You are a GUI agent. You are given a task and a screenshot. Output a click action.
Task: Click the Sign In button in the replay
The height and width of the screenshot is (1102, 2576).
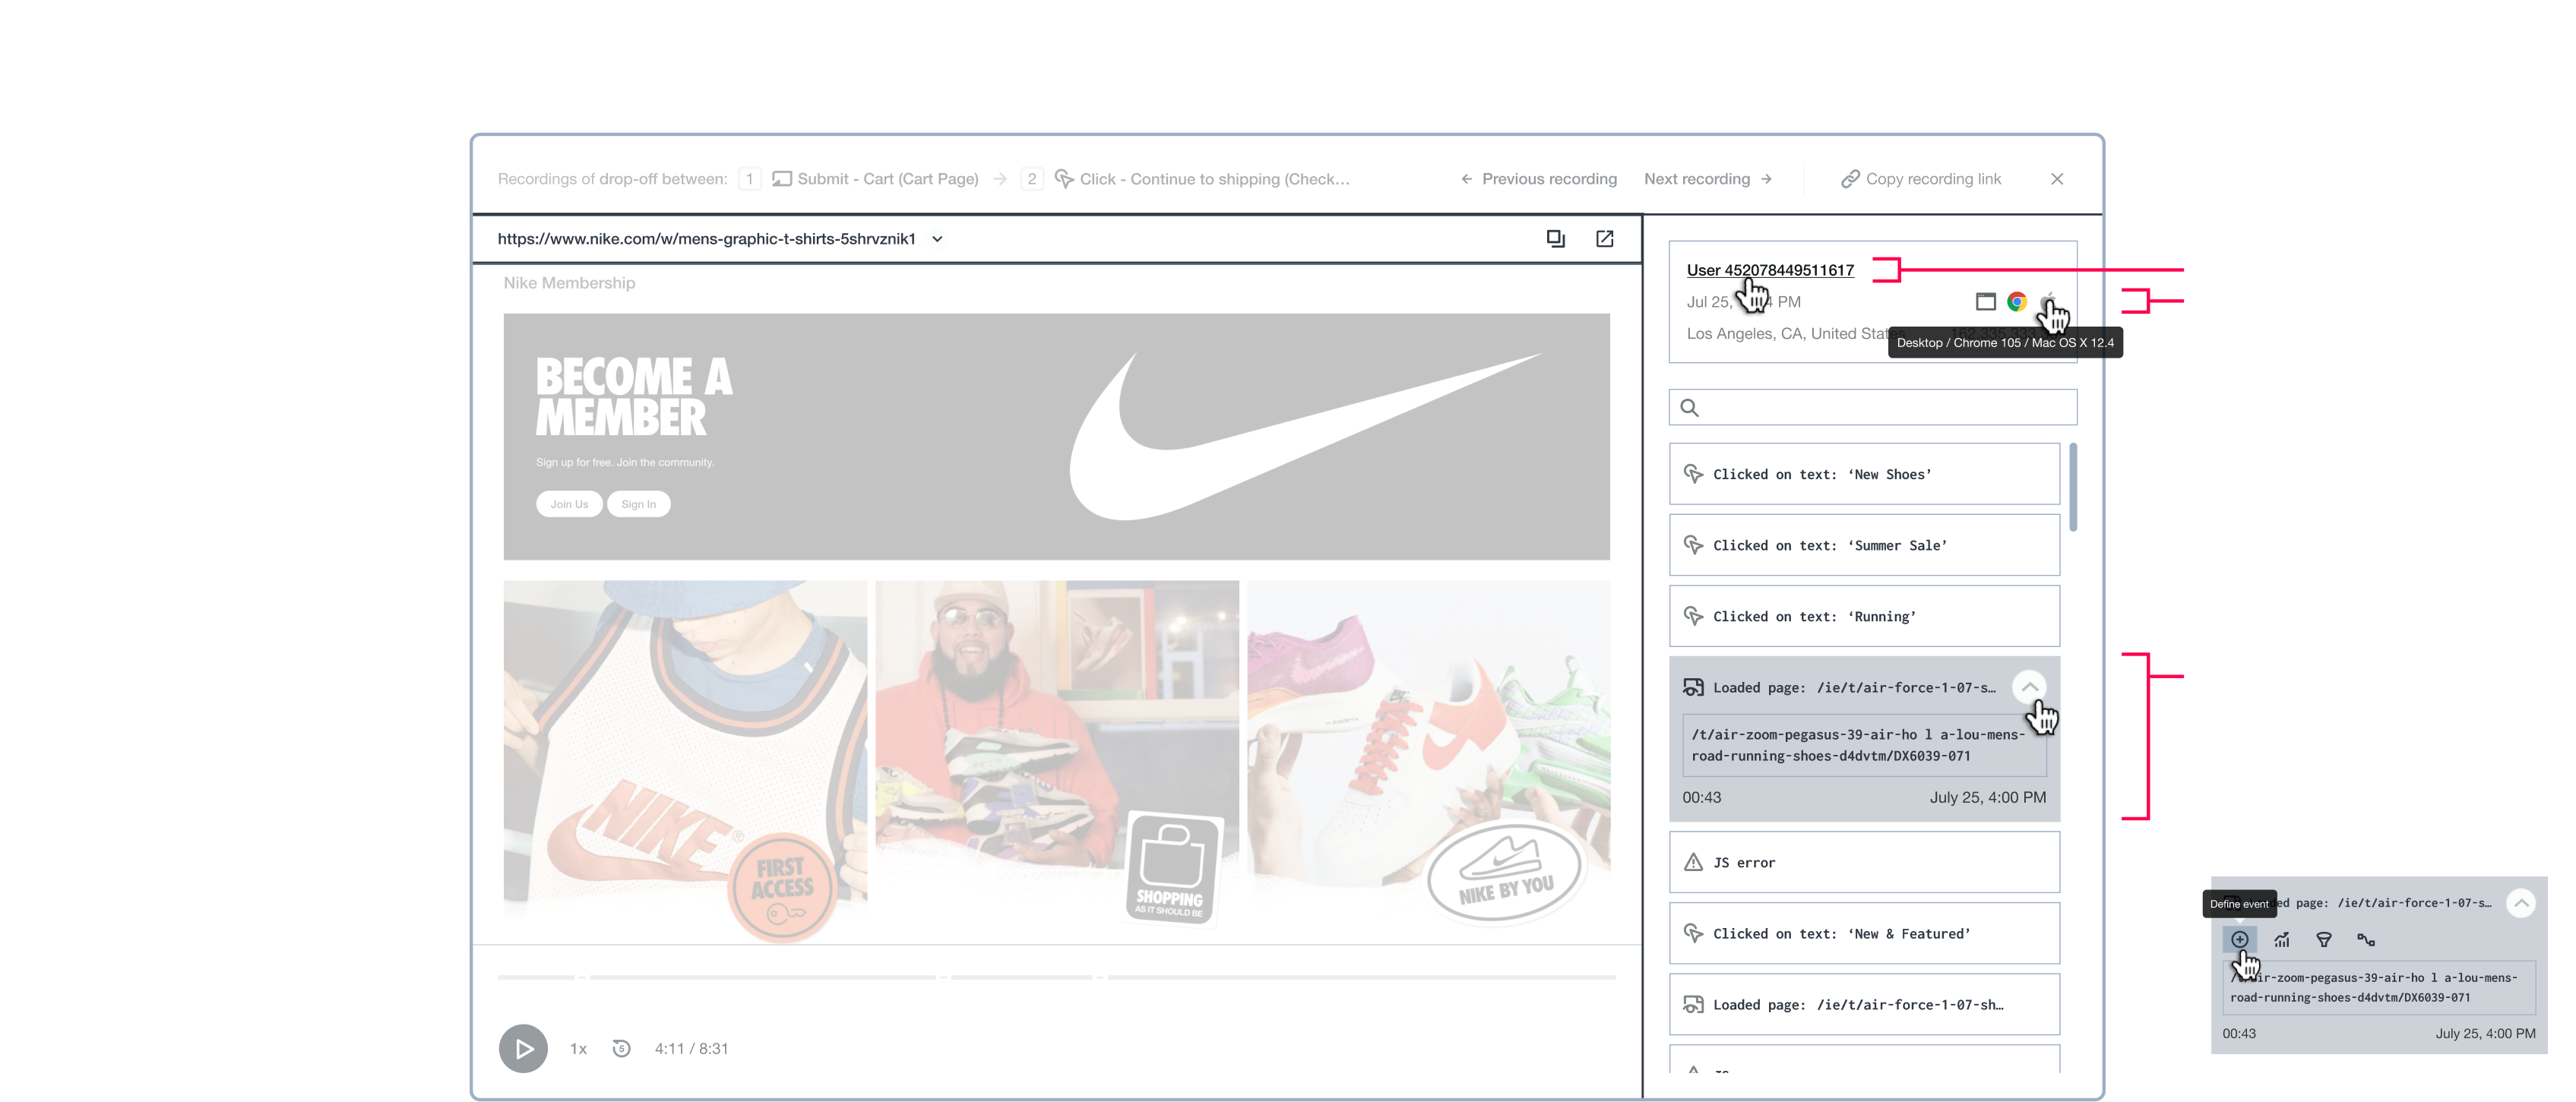pyautogui.click(x=638, y=504)
